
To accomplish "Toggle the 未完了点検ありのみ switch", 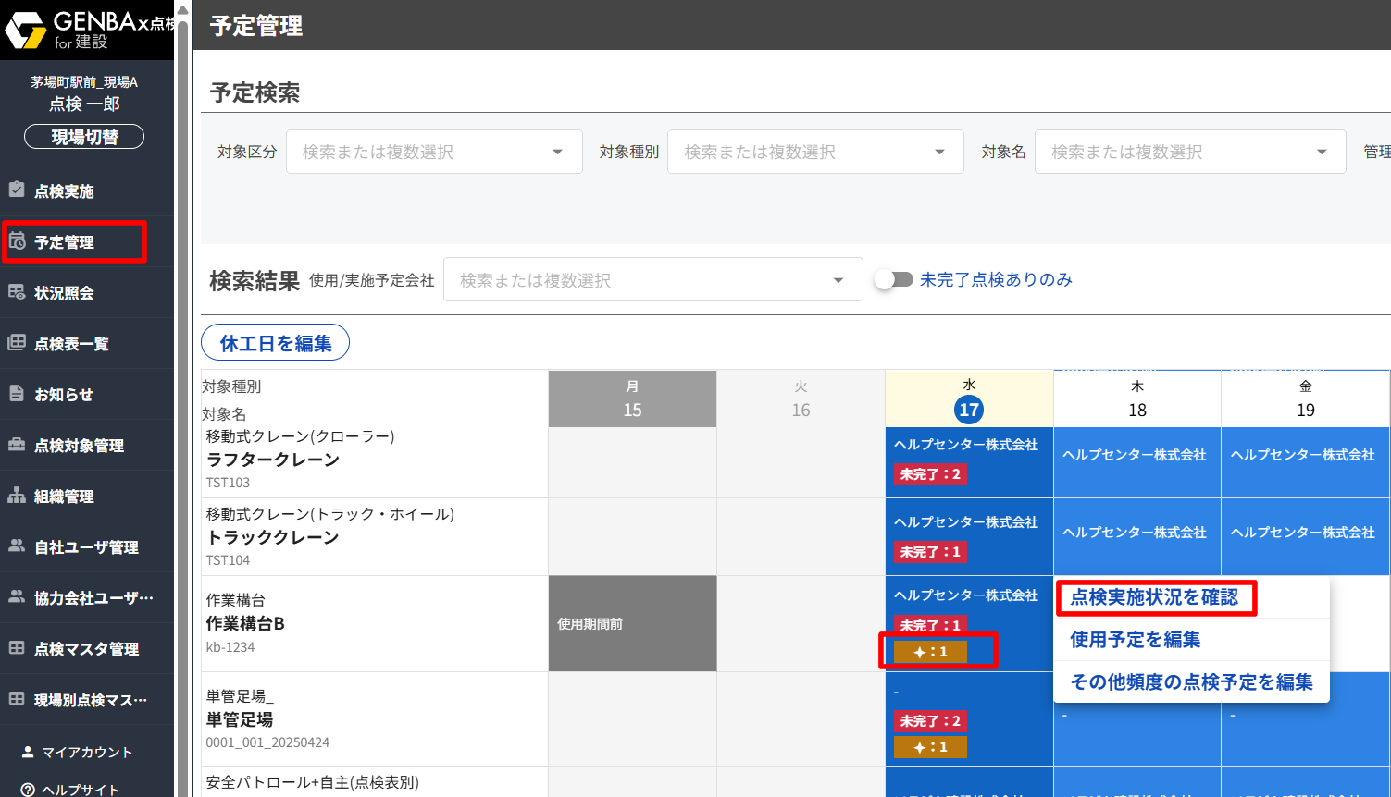I will [x=894, y=279].
